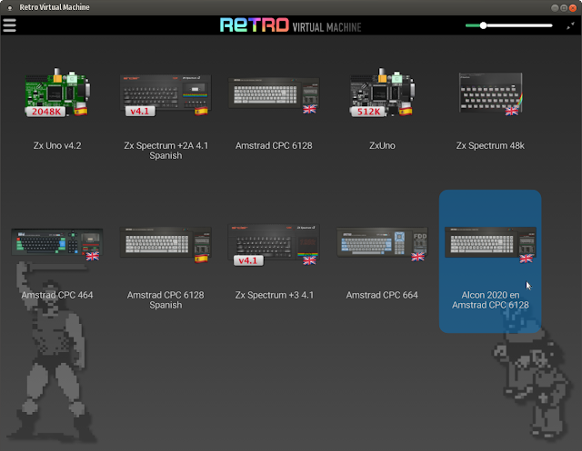The height and width of the screenshot is (451, 582).
Task: Click the window title bar app icon
Action: pyautogui.click(x=10, y=7)
